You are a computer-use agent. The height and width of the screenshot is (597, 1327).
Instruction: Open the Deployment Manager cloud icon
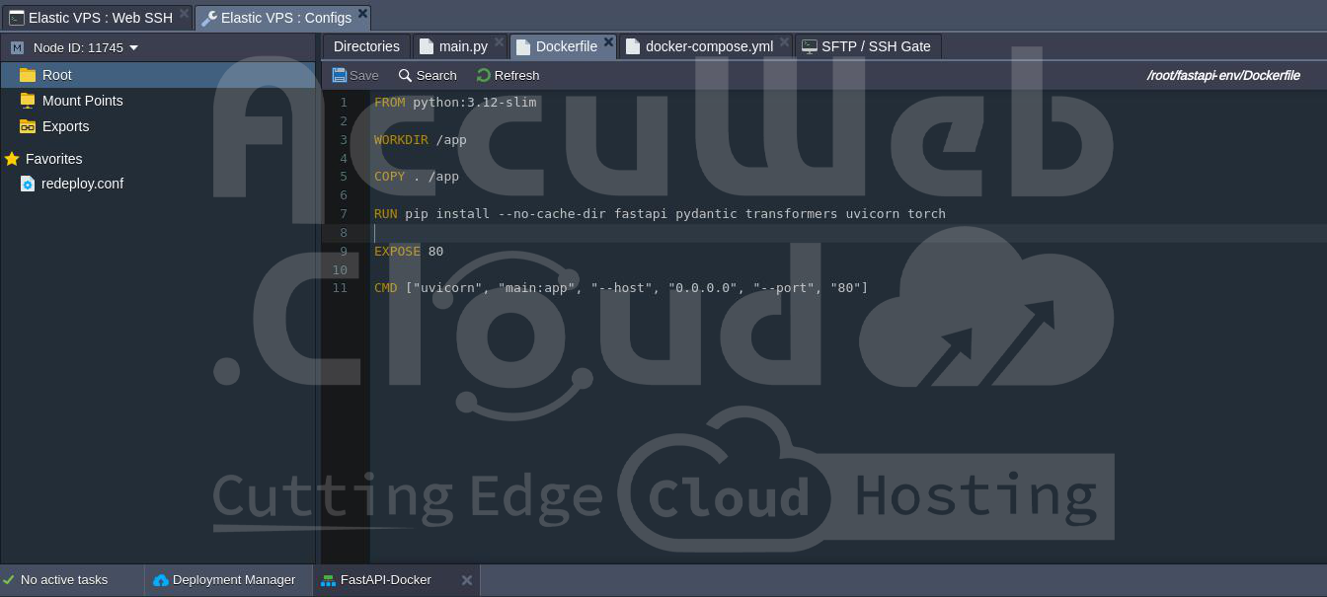(x=161, y=580)
